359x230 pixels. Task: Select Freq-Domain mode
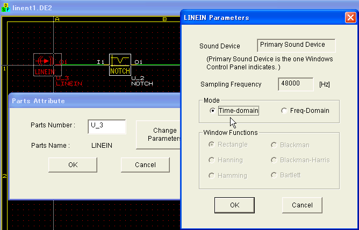(x=305, y=111)
